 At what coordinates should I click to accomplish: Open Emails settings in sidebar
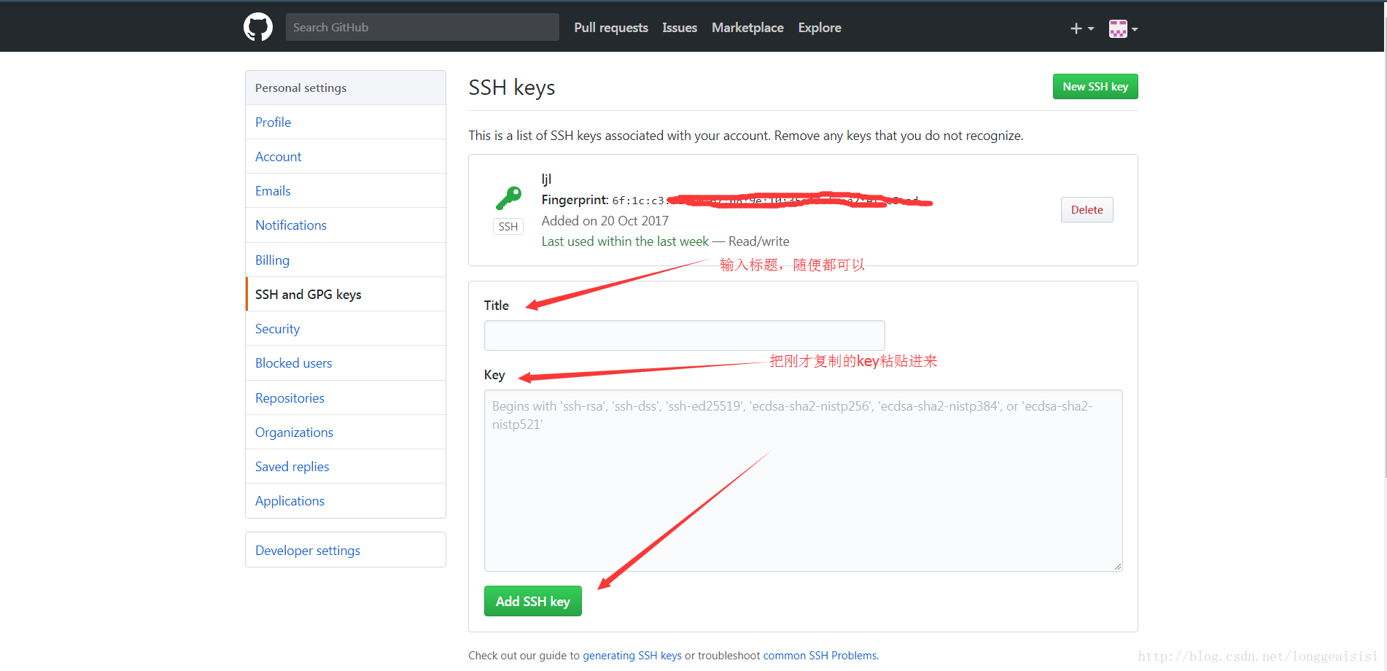click(x=346, y=191)
